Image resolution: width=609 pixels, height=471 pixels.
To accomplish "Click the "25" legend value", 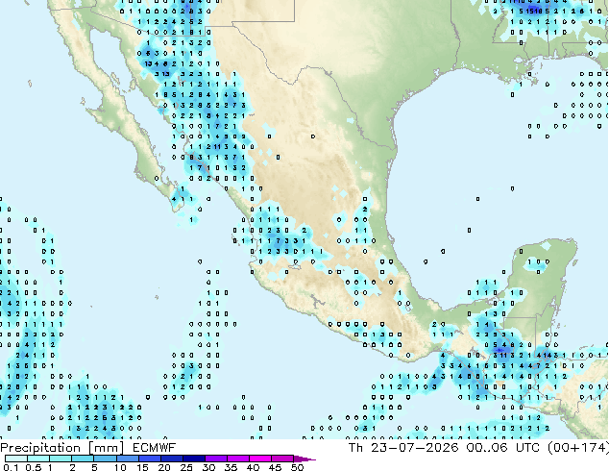I will (186, 467).
